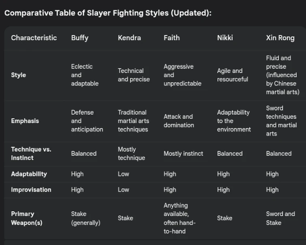Select the Anything available, often hand-to-hand cell
The image size is (306, 245).
180,218
